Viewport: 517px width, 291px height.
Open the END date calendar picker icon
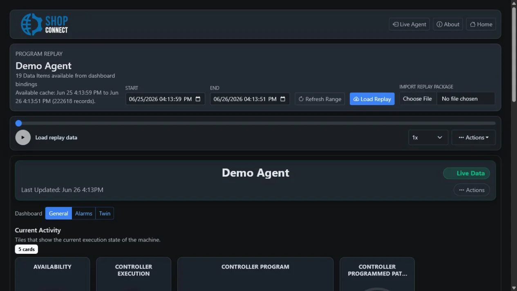click(x=283, y=99)
